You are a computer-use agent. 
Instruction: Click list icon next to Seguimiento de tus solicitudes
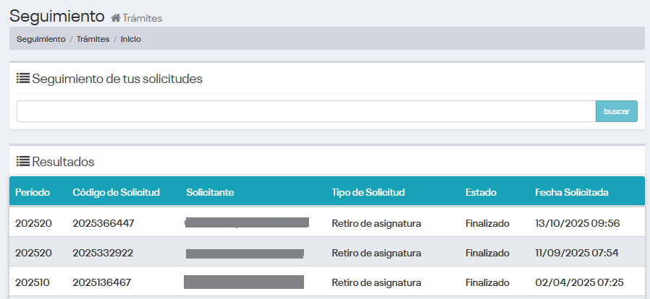(x=23, y=79)
